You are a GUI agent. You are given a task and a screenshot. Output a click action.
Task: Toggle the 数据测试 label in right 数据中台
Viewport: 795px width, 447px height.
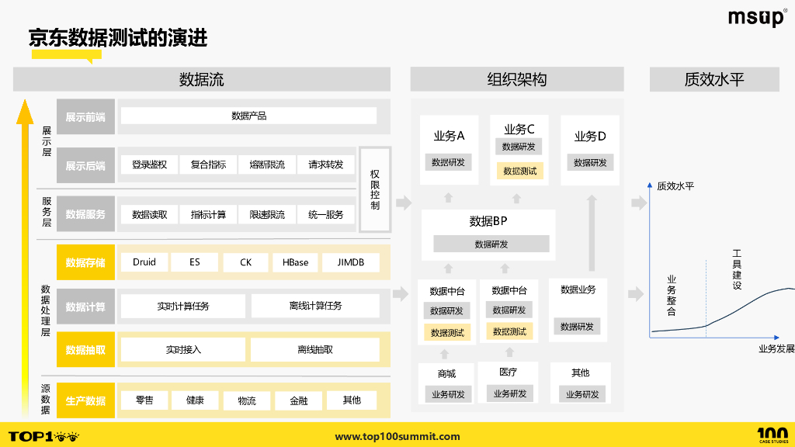[x=511, y=333]
